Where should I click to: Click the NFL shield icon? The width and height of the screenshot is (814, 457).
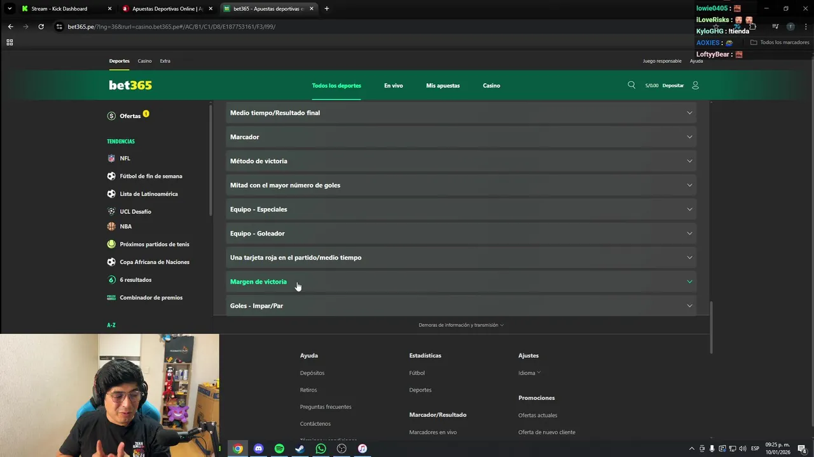point(111,158)
